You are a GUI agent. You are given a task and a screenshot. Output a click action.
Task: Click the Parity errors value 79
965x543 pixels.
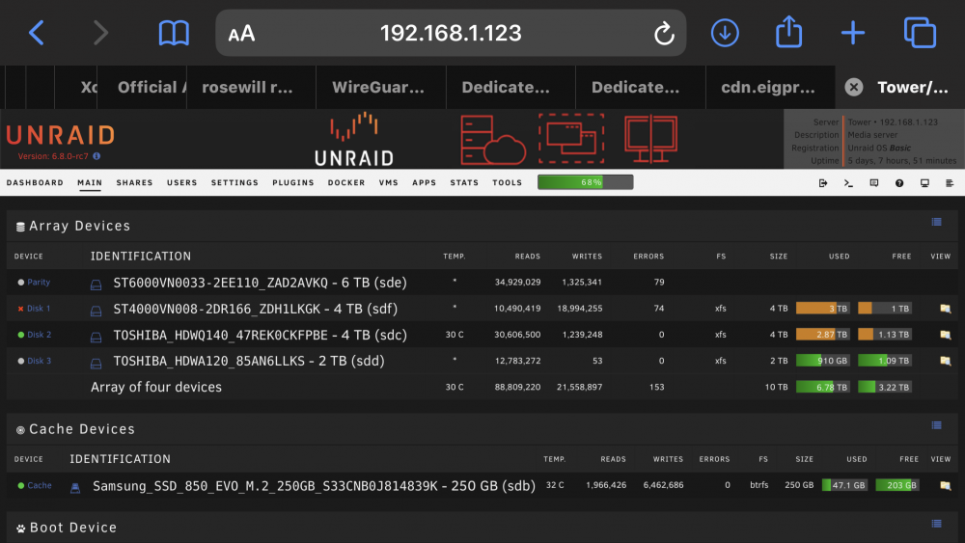point(658,282)
